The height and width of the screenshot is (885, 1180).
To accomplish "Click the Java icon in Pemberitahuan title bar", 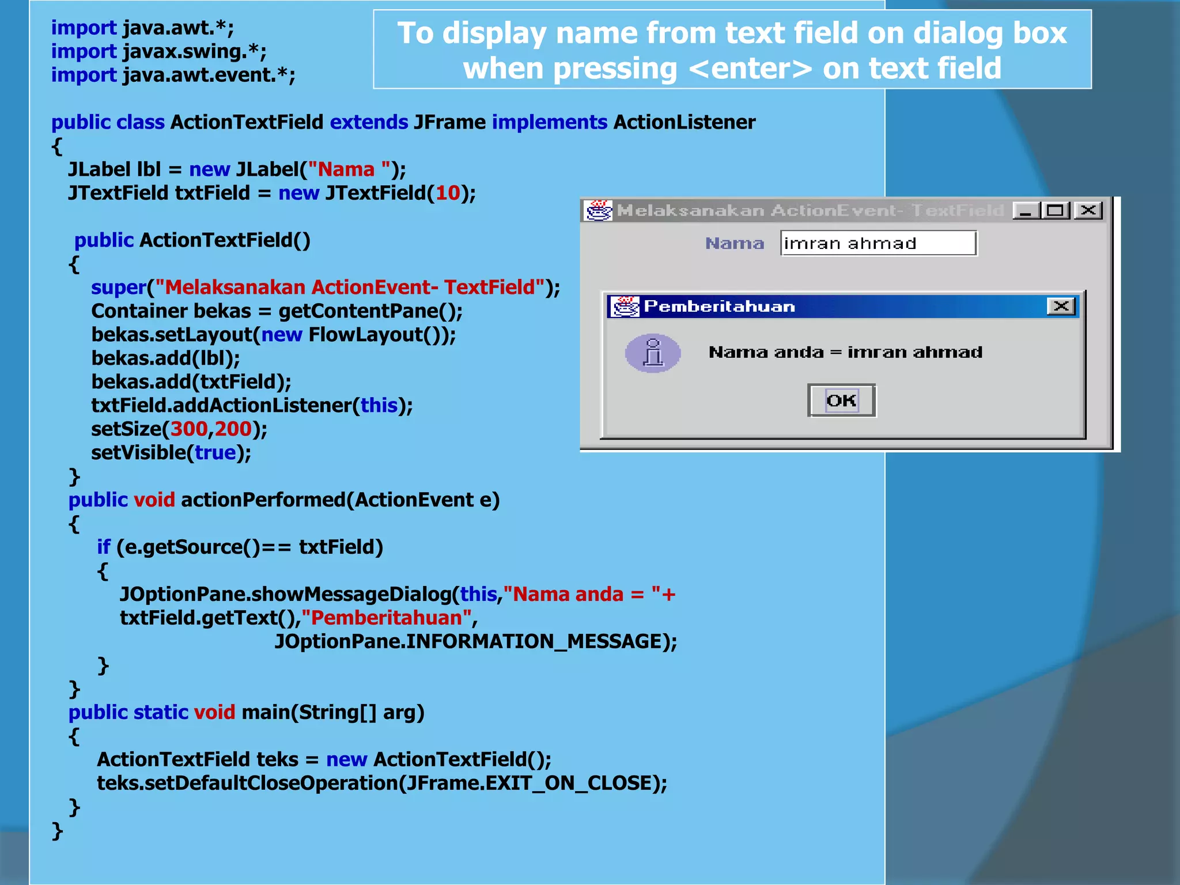I will (x=625, y=307).
